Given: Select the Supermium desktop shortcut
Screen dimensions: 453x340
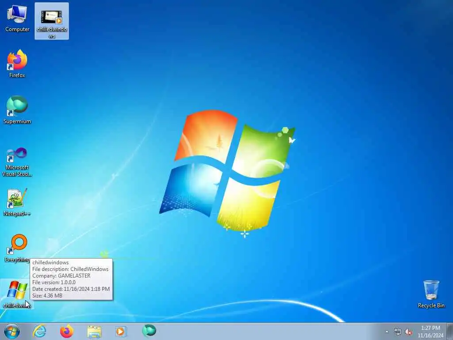Looking at the screenshot, I should pyautogui.click(x=17, y=110).
